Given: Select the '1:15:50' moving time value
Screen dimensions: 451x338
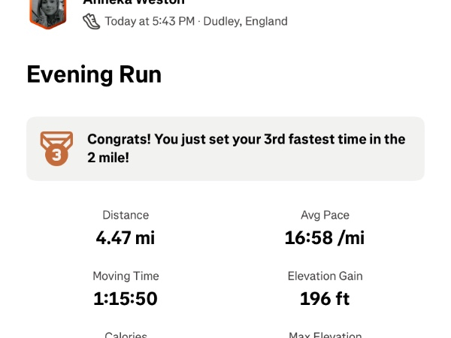Looking at the screenshot, I should pos(126,299).
